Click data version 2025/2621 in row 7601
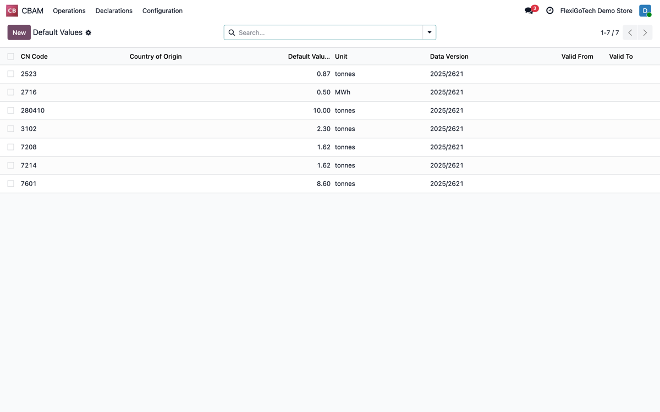 pos(447,183)
